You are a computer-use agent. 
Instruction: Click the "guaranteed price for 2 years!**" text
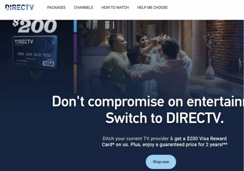[193, 145]
